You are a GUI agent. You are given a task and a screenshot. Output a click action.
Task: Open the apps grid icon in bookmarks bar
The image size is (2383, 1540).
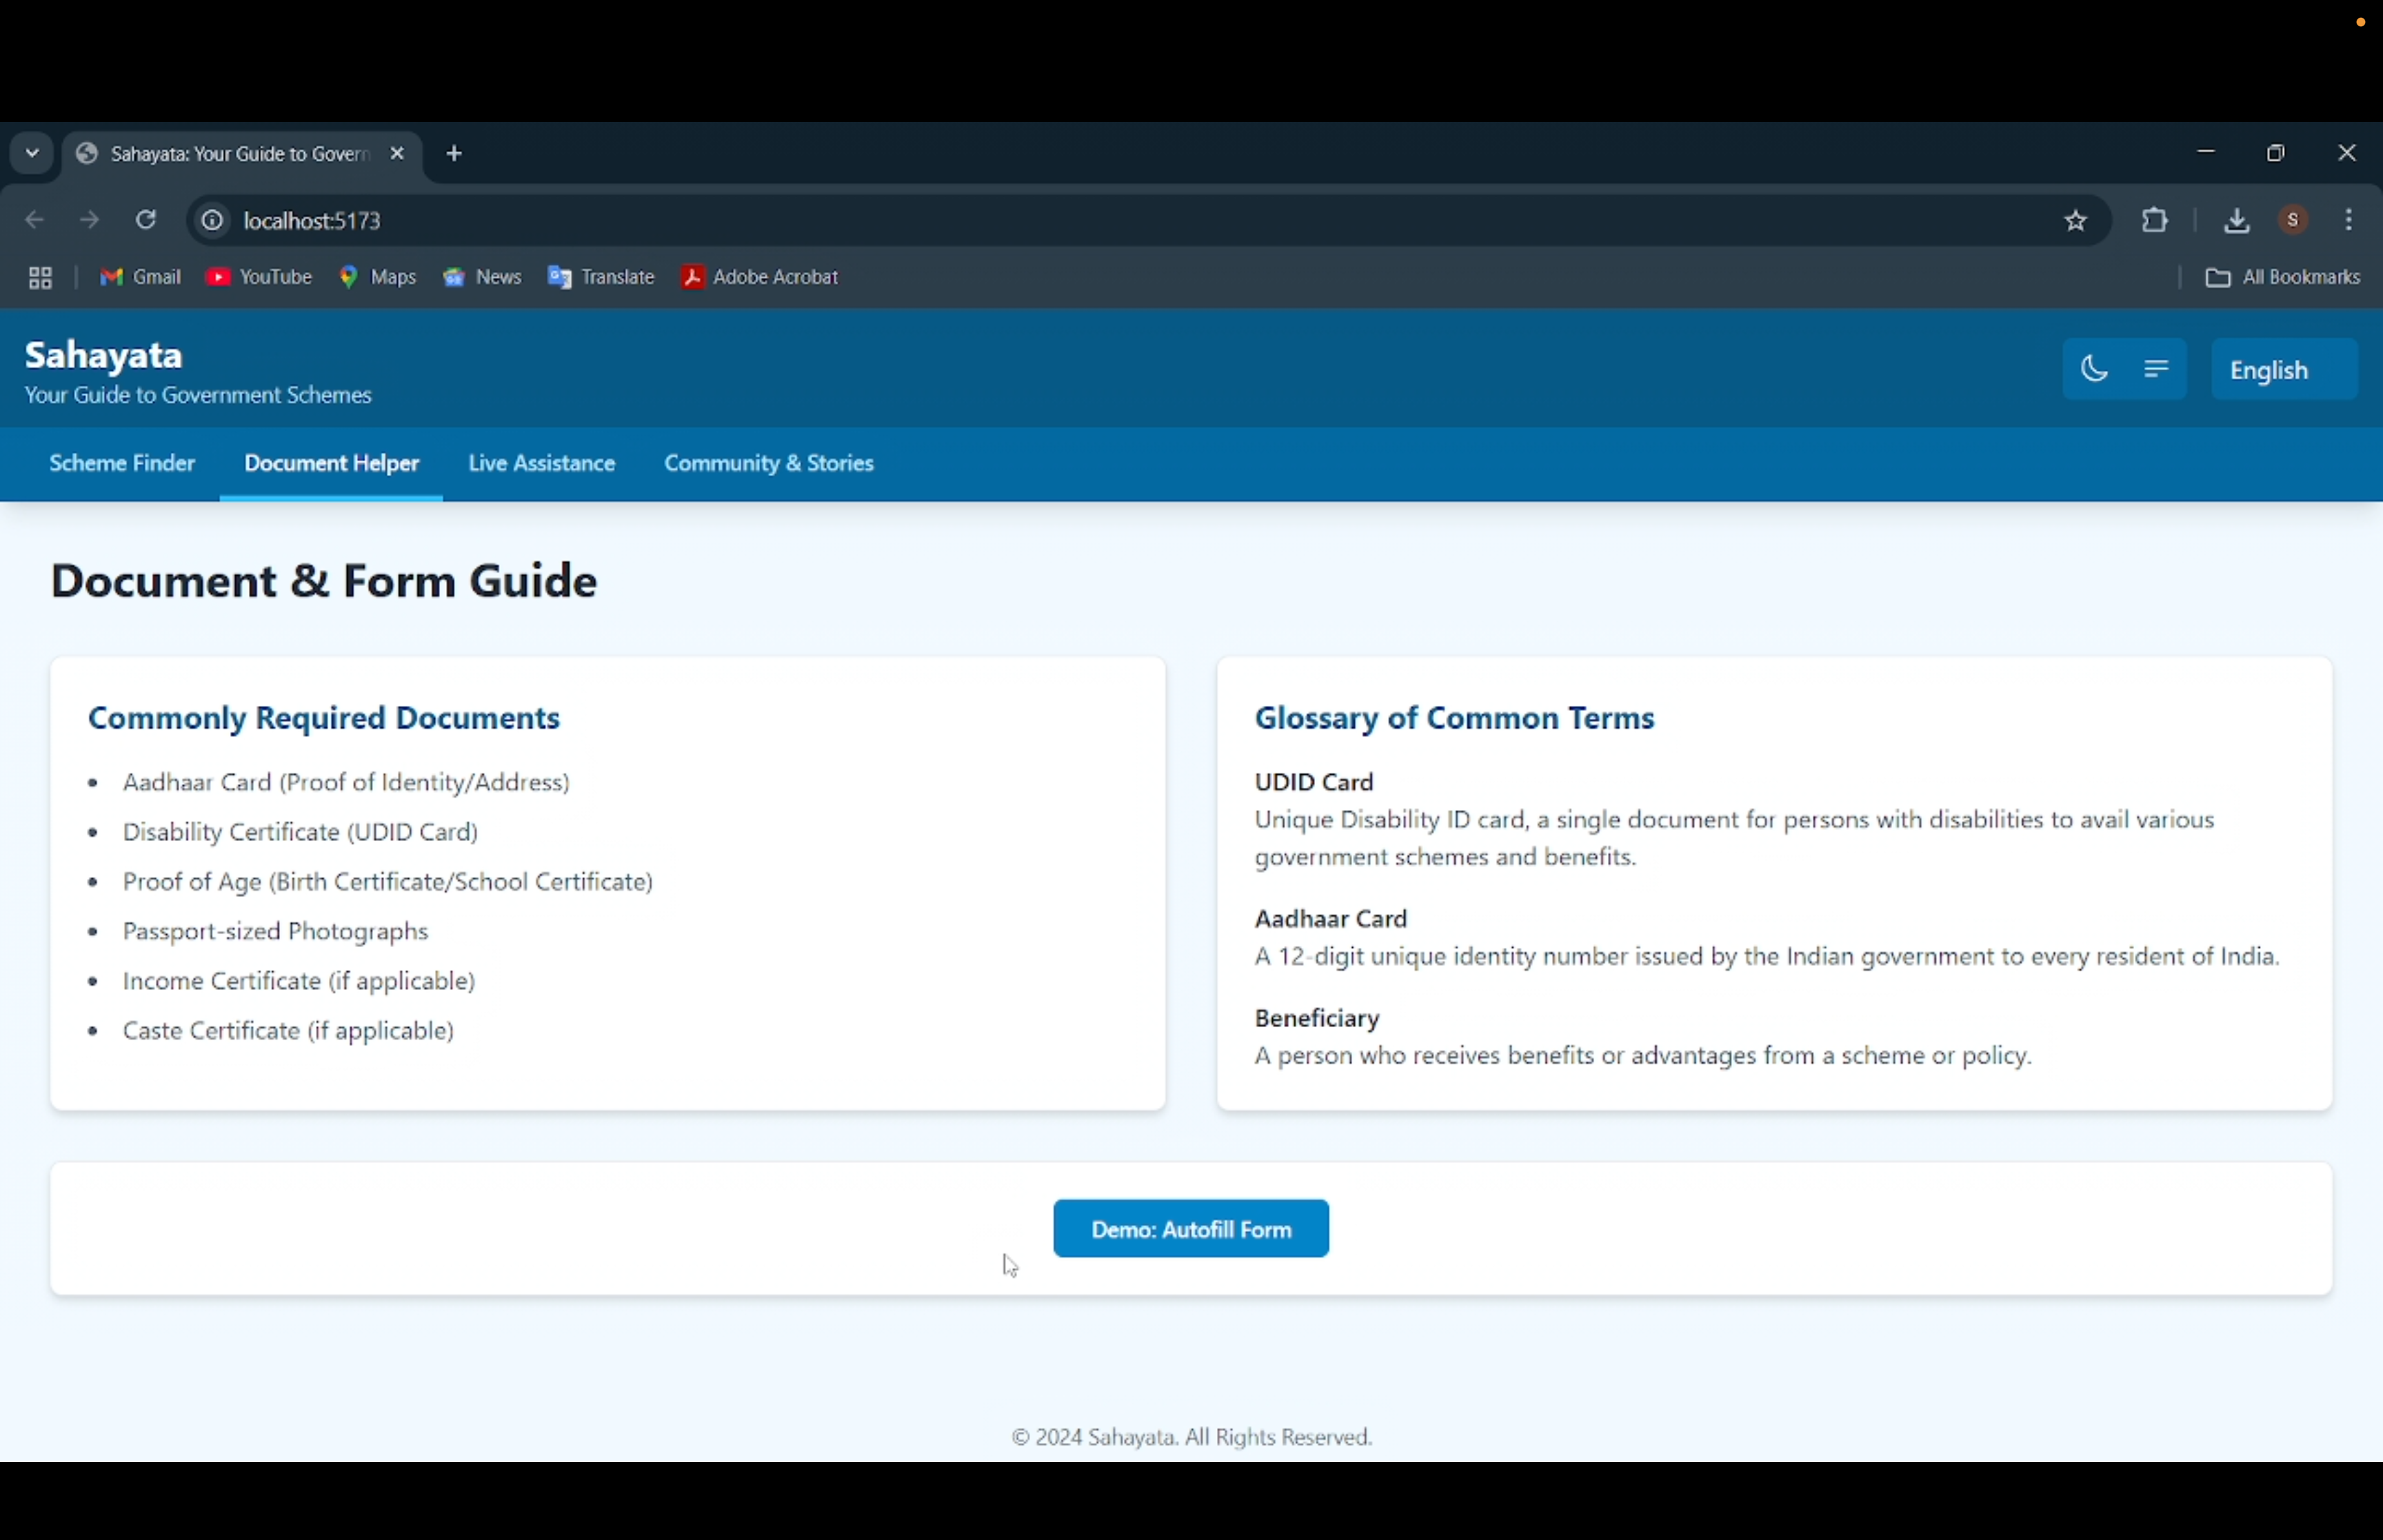[40, 278]
